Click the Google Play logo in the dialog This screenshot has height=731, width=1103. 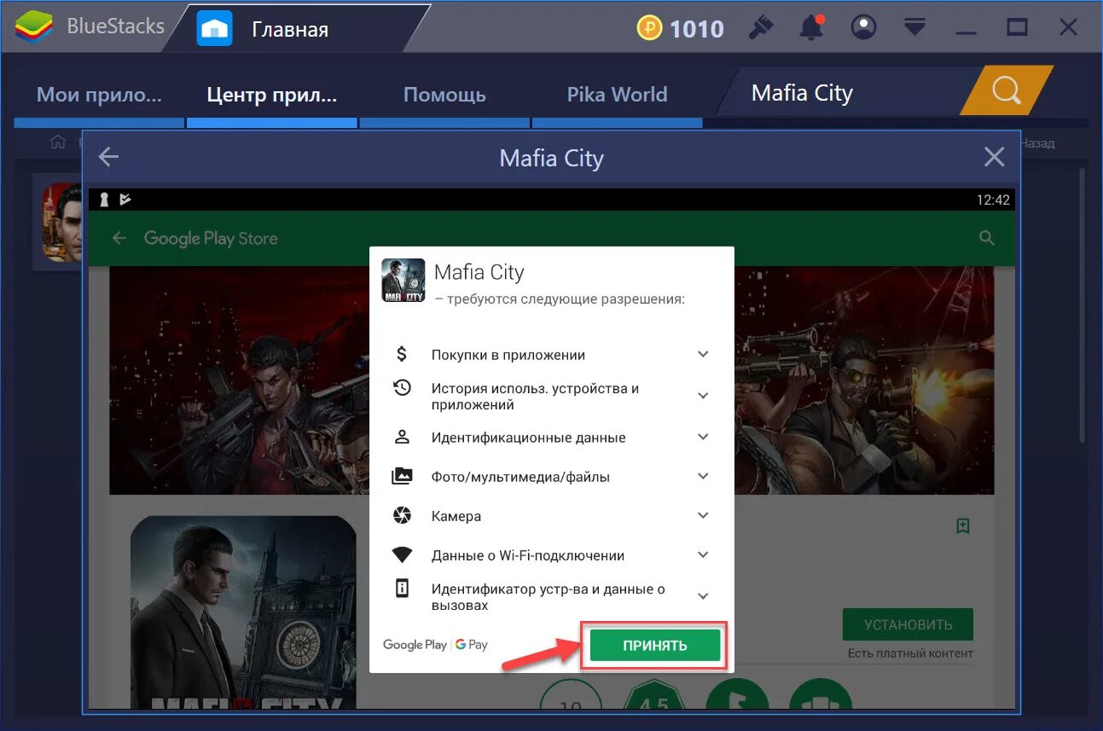tap(415, 645)
